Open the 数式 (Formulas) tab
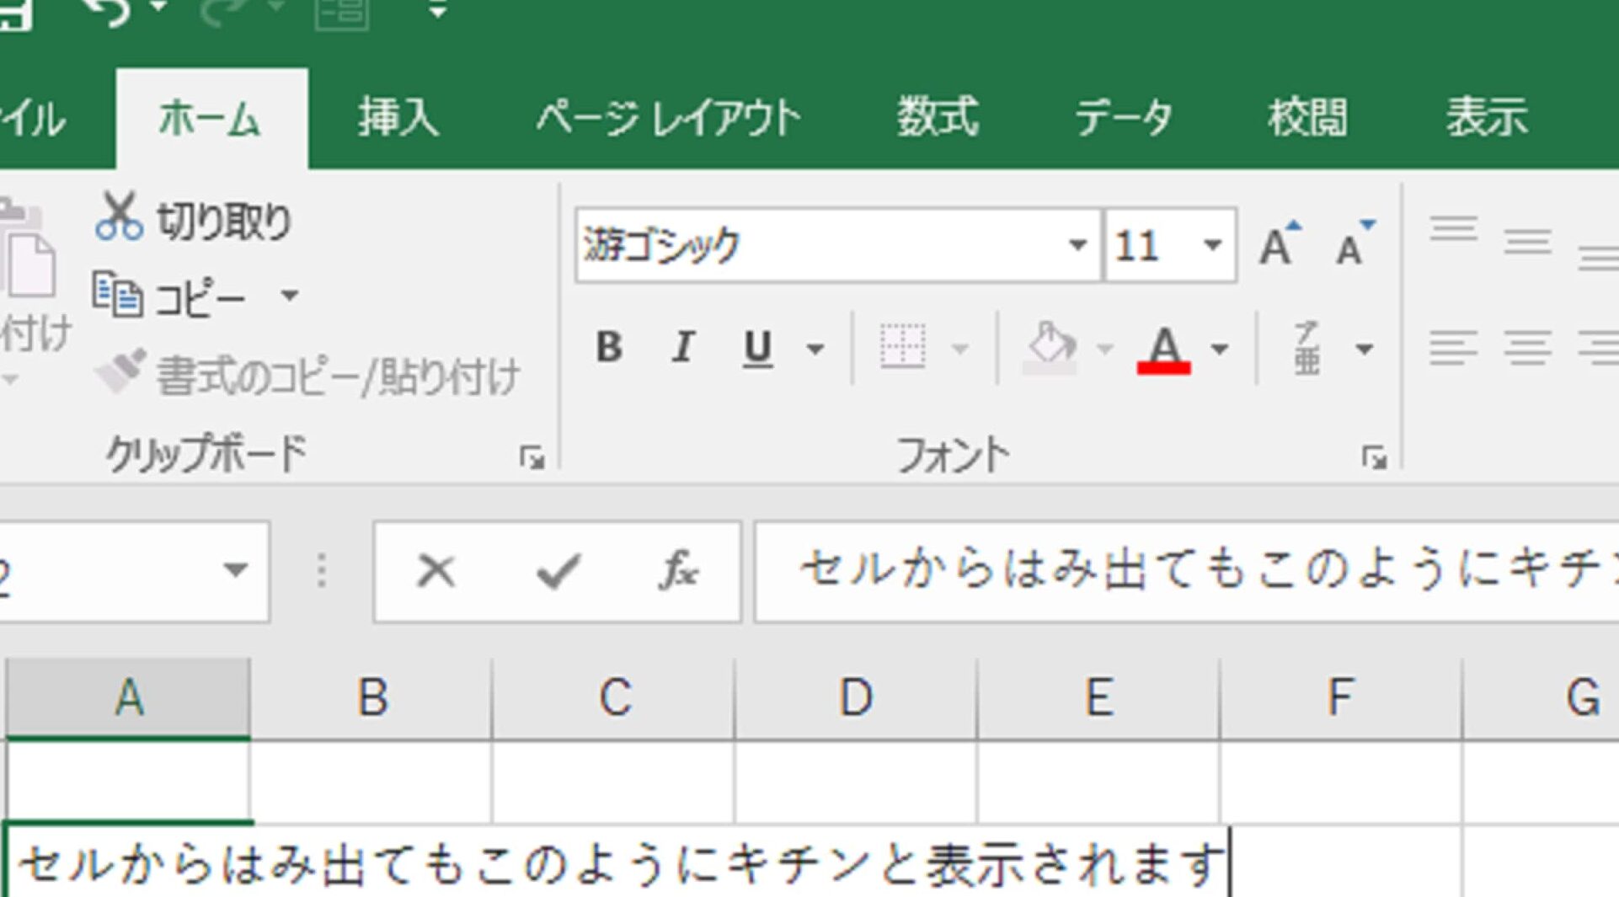Screen dimensions: 1619x897 pos(937,118)
